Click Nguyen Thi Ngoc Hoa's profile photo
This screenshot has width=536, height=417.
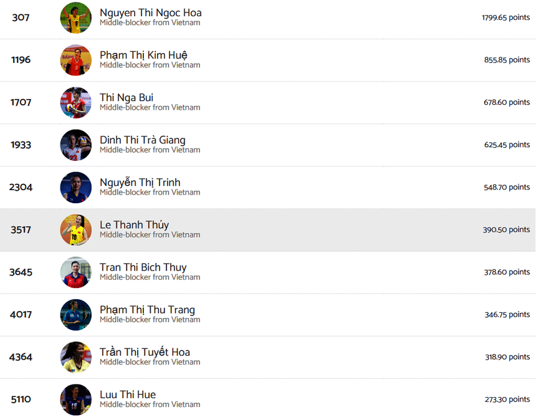pos(75,17)
